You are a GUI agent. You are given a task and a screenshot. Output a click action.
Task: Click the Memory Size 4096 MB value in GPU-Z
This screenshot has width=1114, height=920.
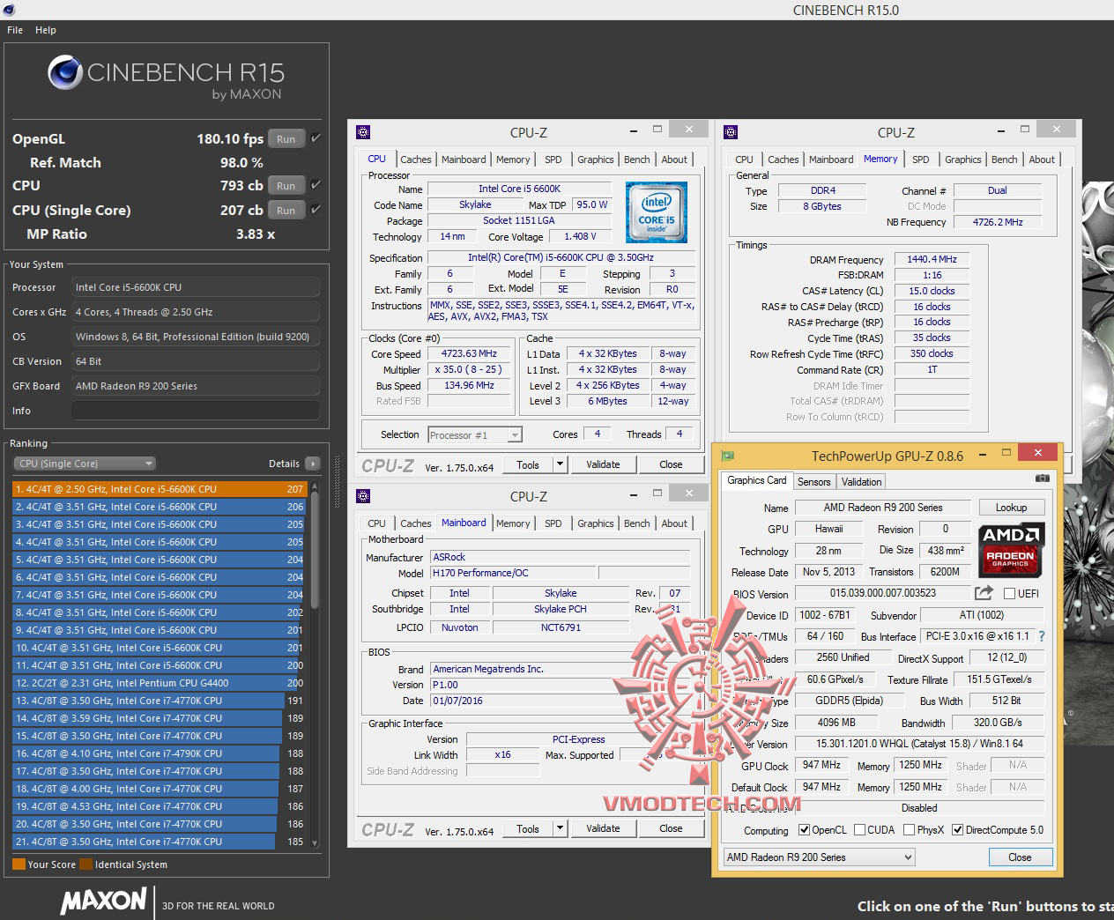click(x=835, y=723)
